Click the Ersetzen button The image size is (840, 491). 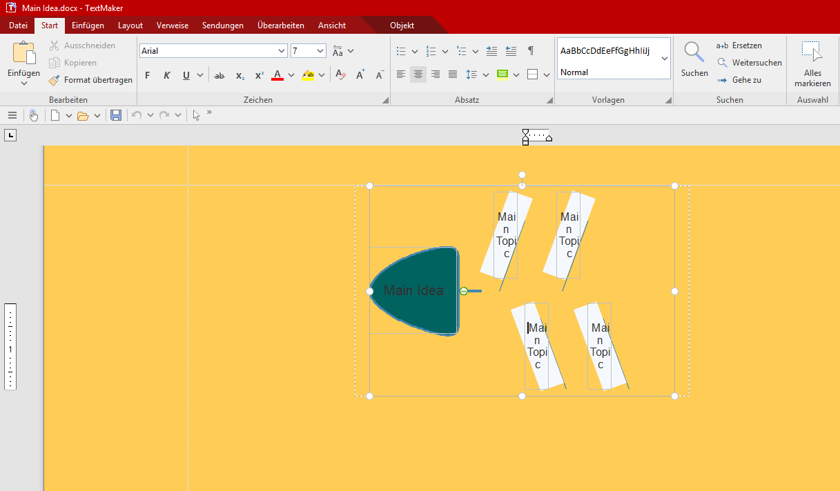739,46
